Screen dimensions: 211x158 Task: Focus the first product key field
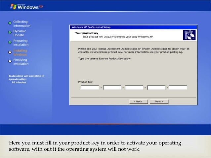(90, 88)
